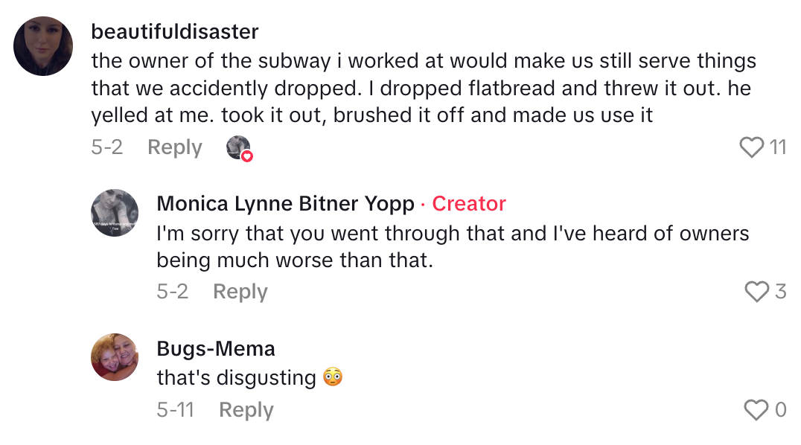Screen dimensions: 801x445
Task: Reply to Monica Lynne Bitner Yopp's comment
Action: [240, 291]
